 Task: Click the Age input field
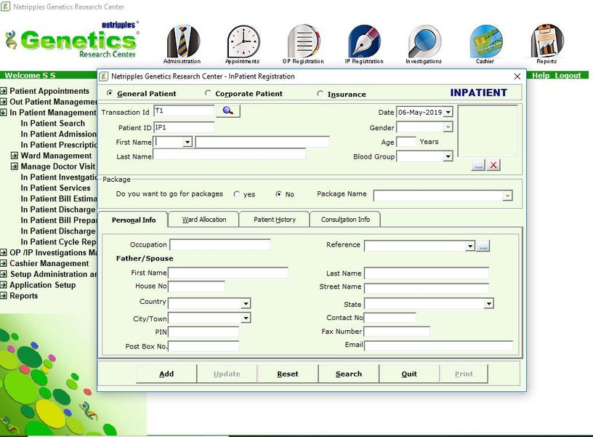(406, 142)
